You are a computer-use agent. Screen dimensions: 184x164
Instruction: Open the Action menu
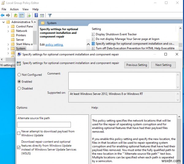click(x=14, y=9)
